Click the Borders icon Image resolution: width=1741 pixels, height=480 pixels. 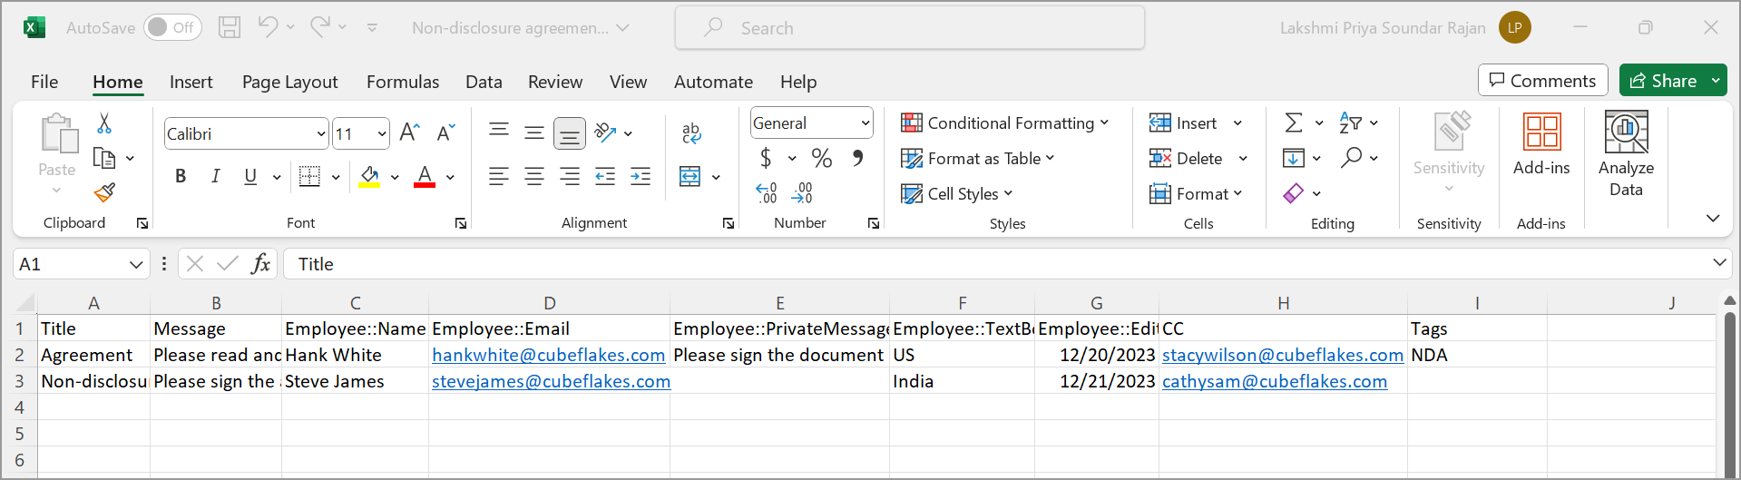(x=309, y=176)
